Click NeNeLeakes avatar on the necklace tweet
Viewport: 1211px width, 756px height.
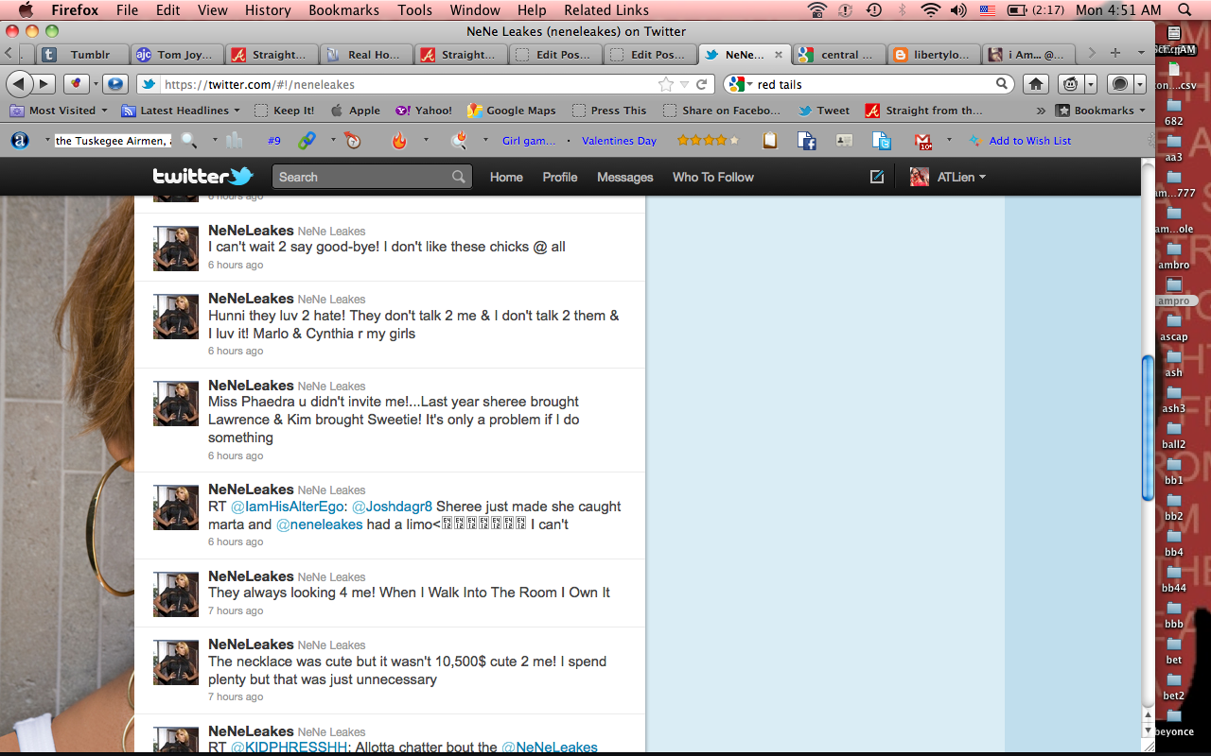click(176, 662)
